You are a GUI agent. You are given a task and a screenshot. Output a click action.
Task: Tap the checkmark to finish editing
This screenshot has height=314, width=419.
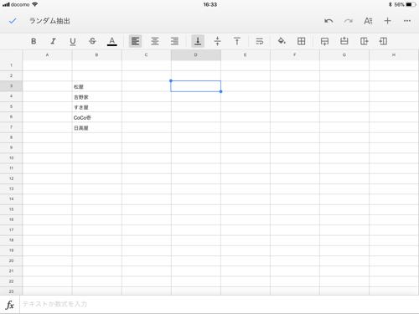(x=13, y=21)
